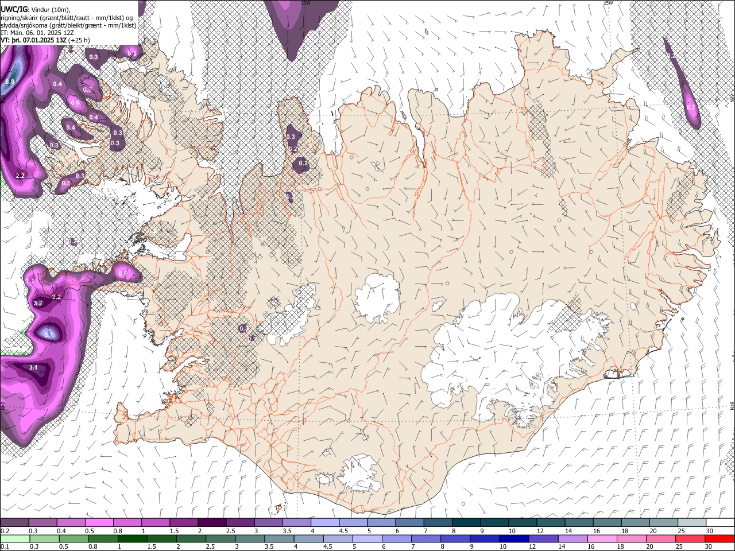735x551 pixels.
Task: Click the white Hofsjökull glacier in central Iceland
Action: pos(377,298)
